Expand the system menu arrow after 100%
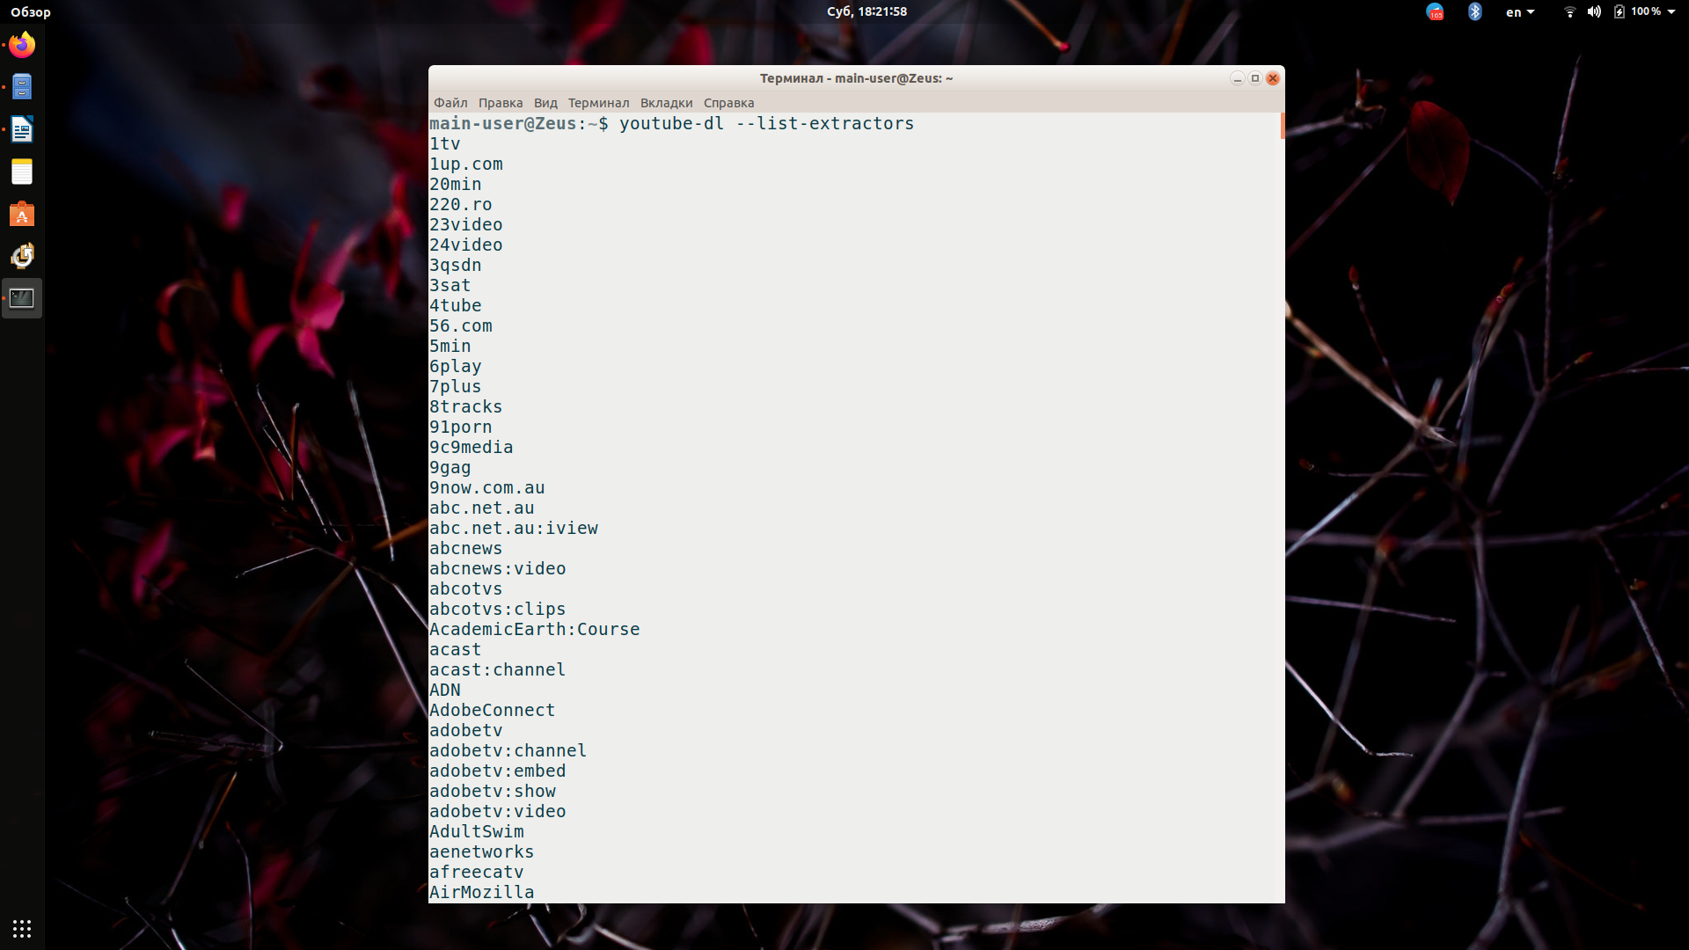 (x=1671, y=12)
